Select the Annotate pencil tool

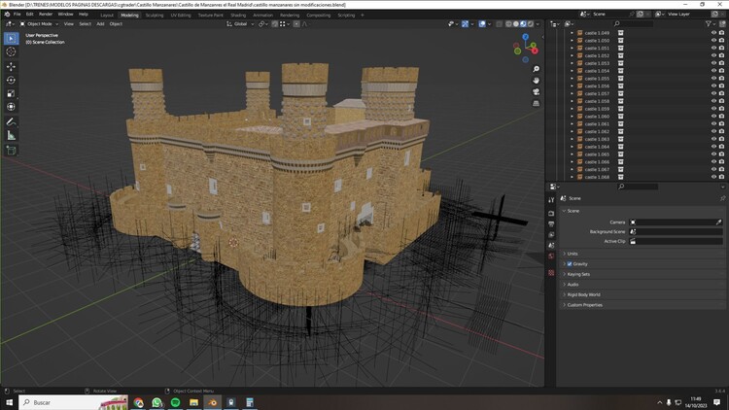[x=11, y=122]
